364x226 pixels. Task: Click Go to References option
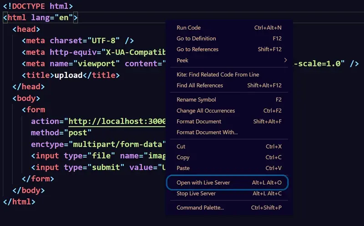(197, 49)
